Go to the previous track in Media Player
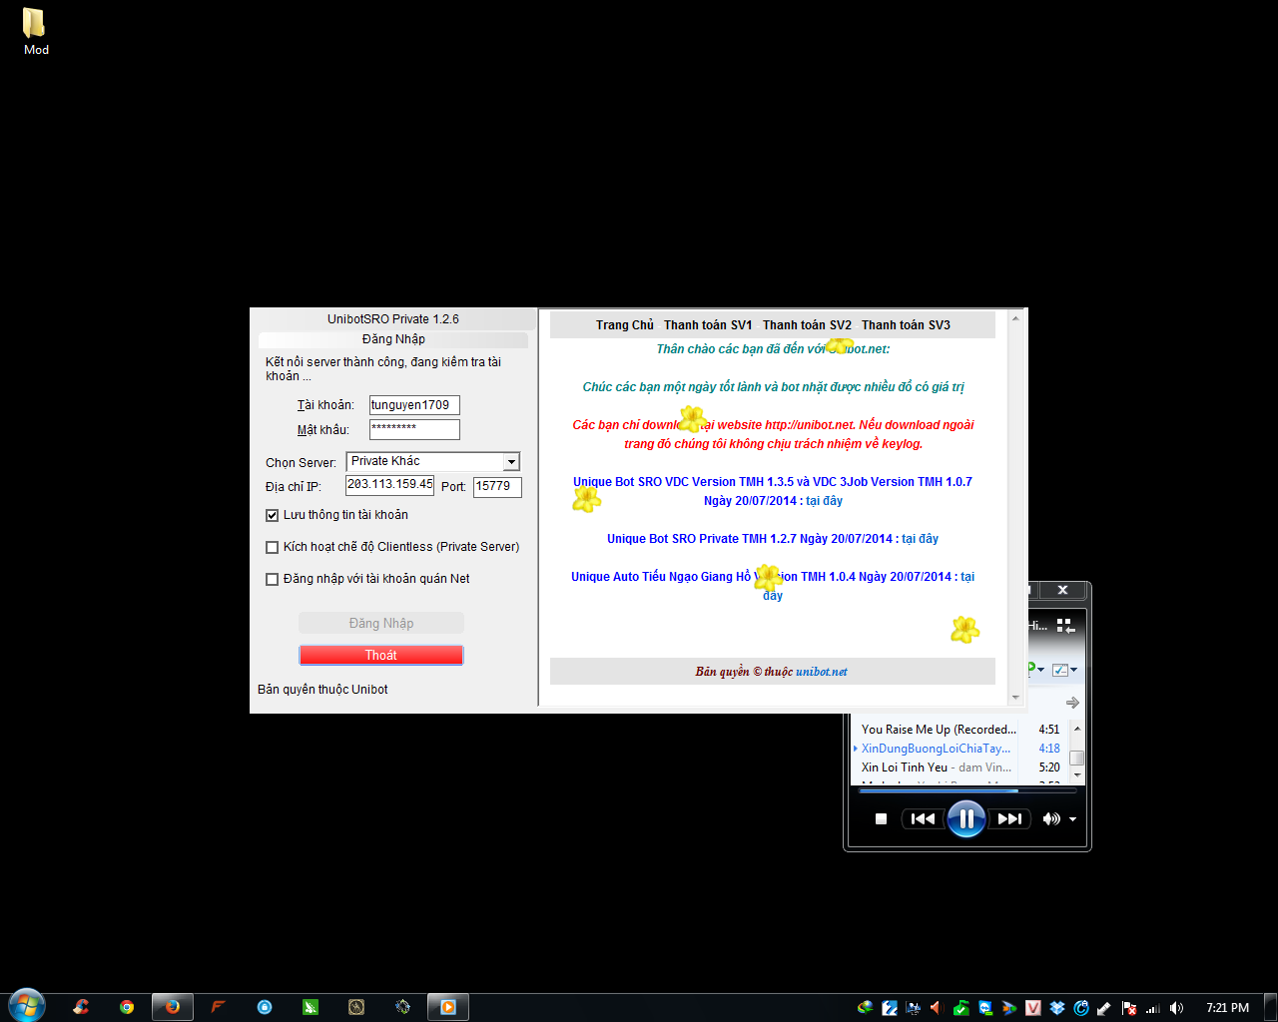Screen dimensions: 1278x1022 tap(924, 818)
